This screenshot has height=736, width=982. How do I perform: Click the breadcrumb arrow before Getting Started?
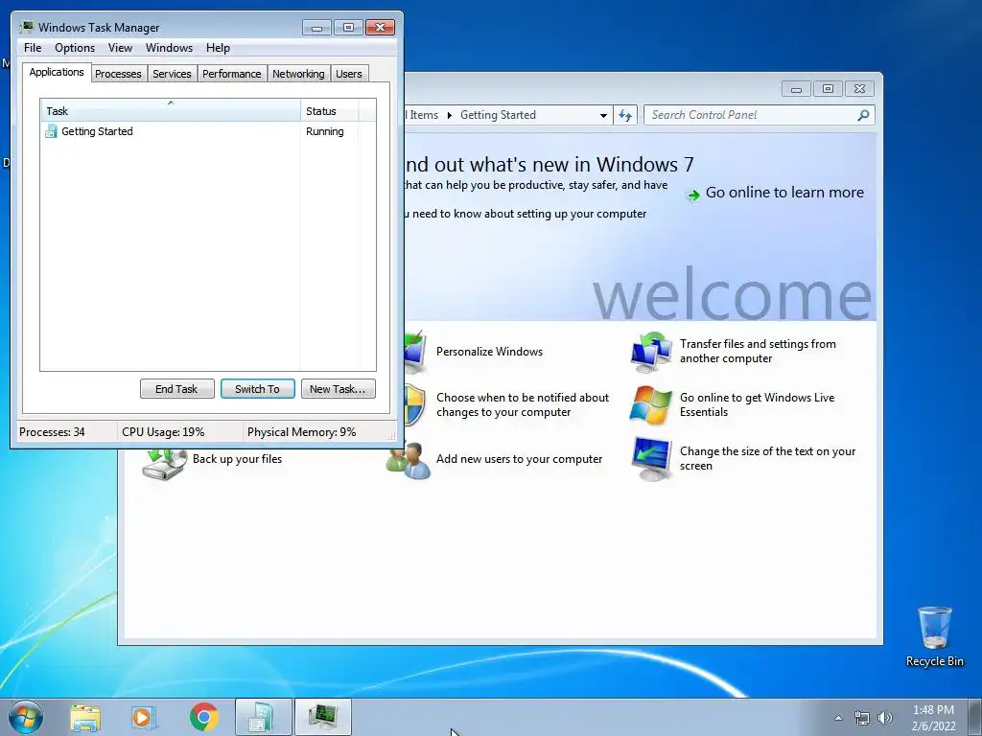pos(449,115)
